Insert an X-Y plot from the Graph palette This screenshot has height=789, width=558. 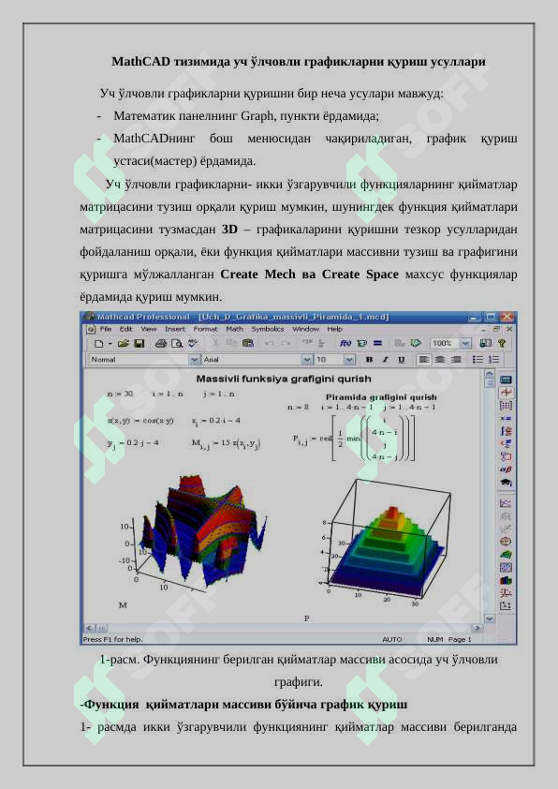(506, 503)
